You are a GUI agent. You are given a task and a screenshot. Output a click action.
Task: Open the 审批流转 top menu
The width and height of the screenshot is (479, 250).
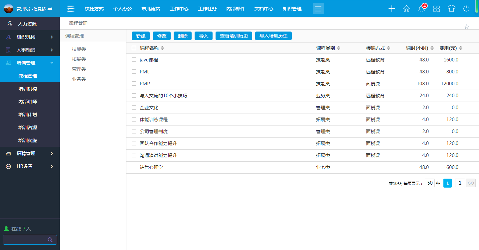pyautogui.click(x=151, y=9)
